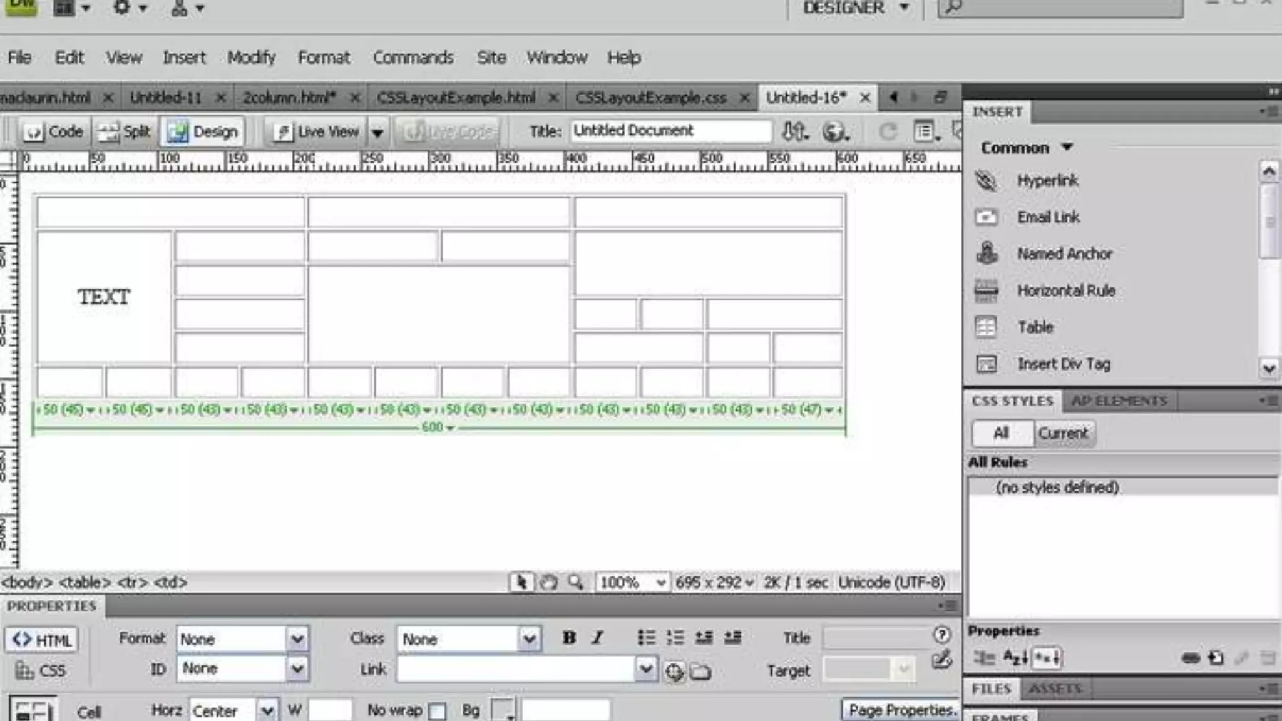Enable the No wrap checkbox

[x=438, y=712]
